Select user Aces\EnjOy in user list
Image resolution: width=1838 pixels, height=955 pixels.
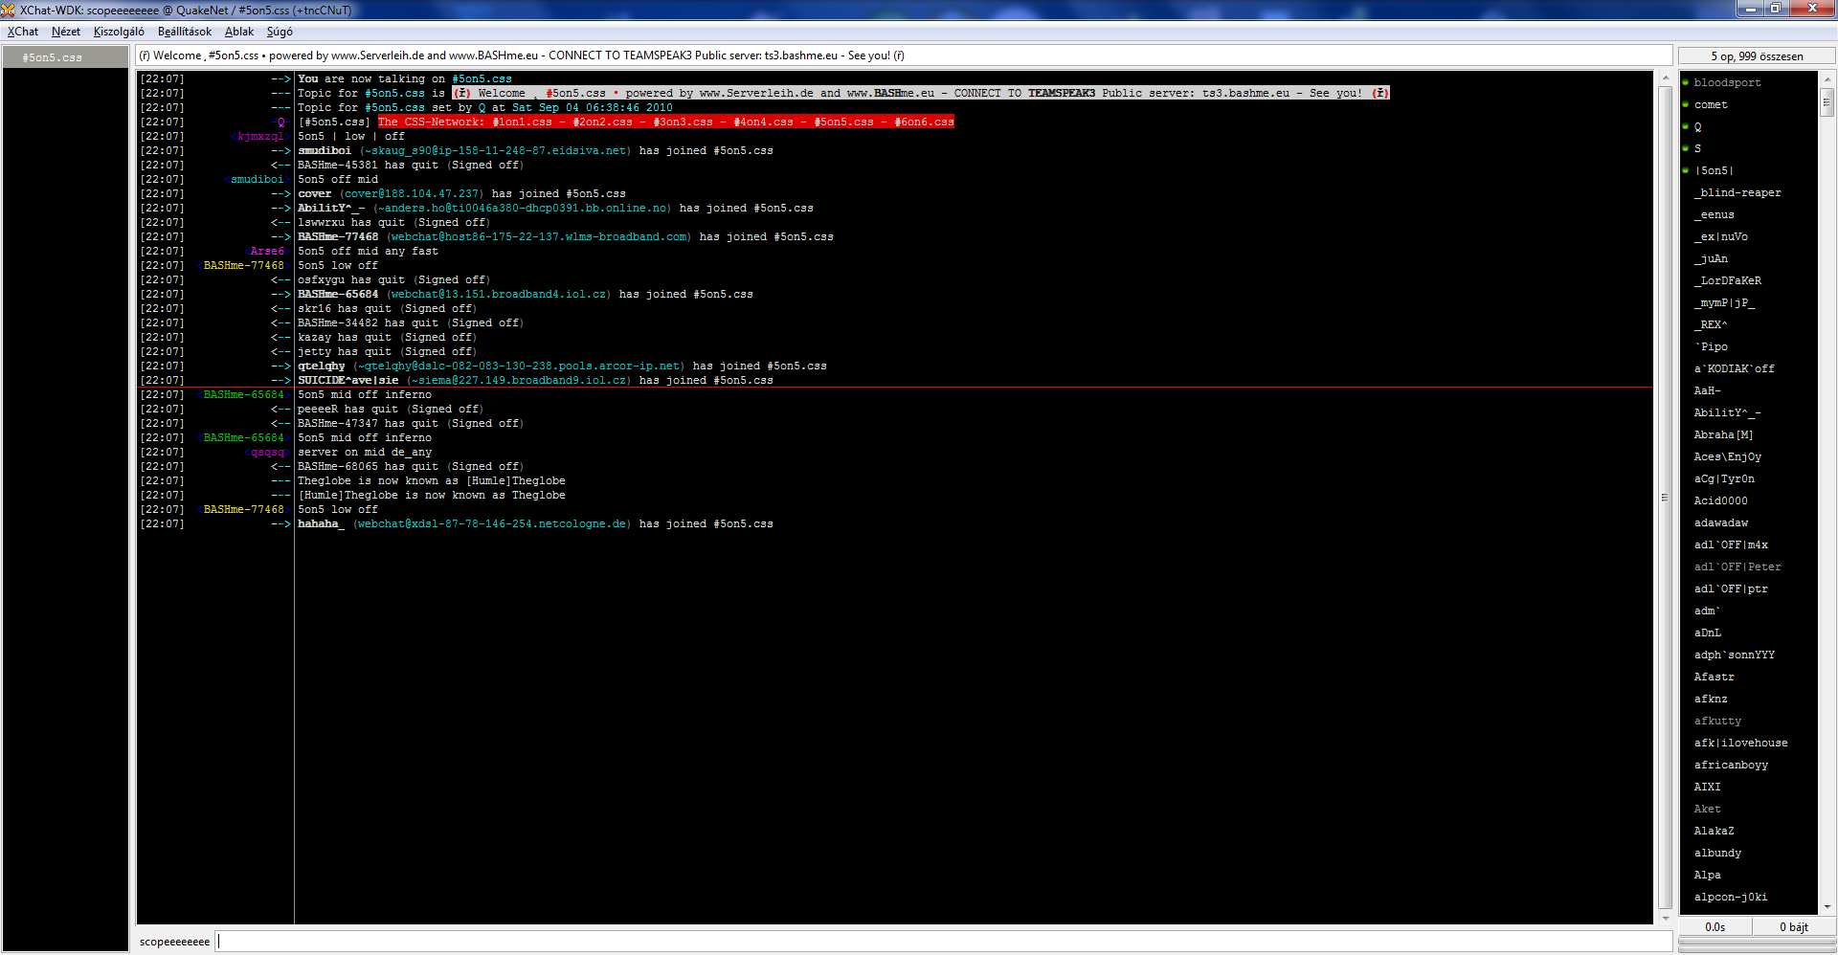pos(1727,456)
